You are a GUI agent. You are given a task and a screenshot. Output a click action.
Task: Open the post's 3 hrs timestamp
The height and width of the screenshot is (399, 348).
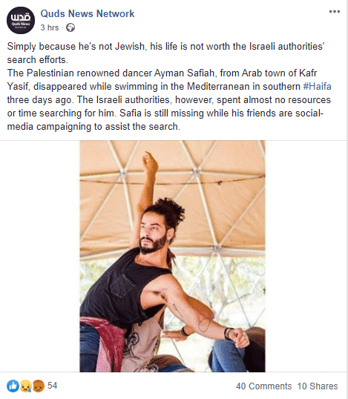pos(50,27)
